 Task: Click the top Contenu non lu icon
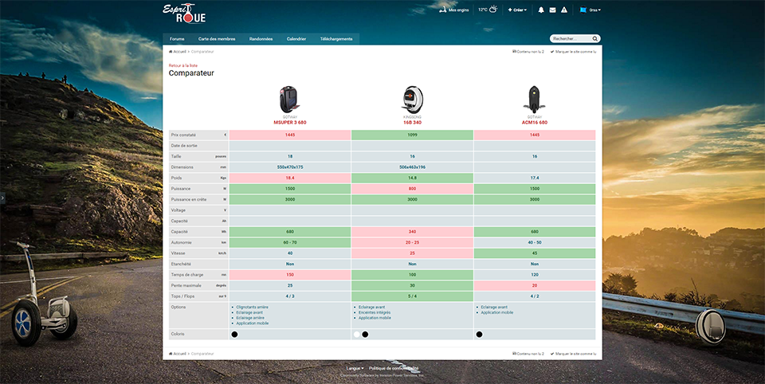click(514, 51)
